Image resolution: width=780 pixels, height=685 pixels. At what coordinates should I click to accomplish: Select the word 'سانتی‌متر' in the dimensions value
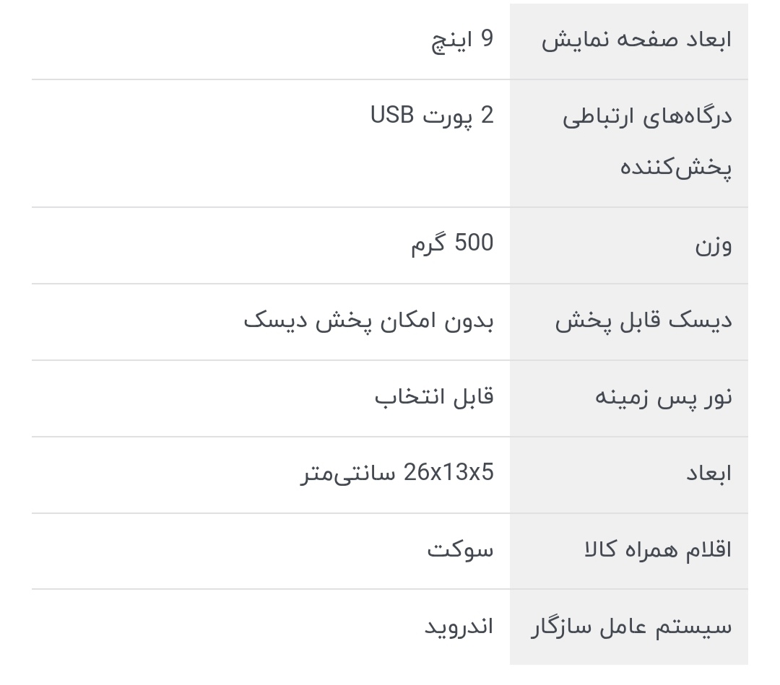click(348, 474)
